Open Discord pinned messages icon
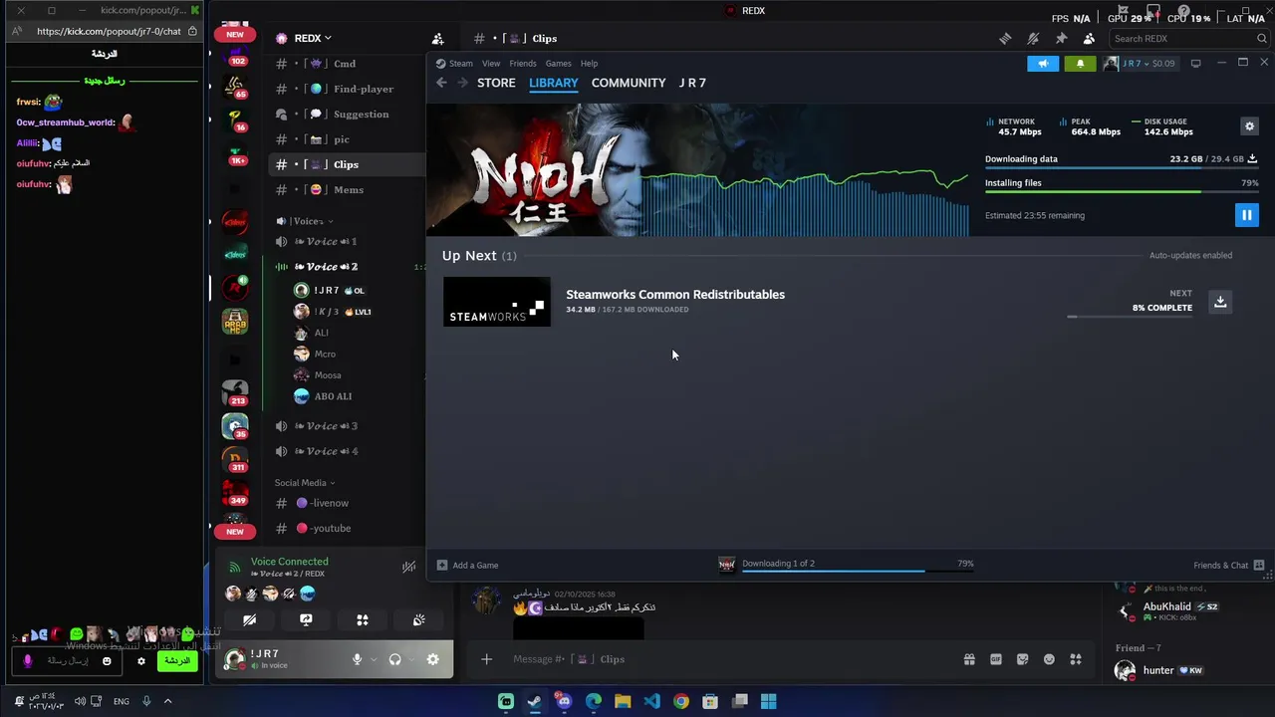The image size is (1275, 717). (1061, 39)
